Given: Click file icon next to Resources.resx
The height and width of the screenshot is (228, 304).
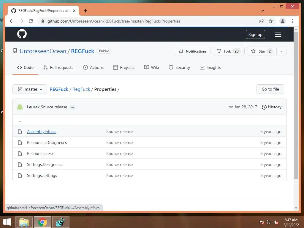Looking at the screenshot, I should 20,153.
